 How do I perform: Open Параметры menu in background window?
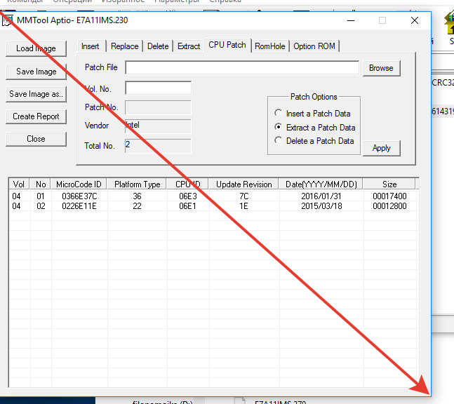pos(177,1)
